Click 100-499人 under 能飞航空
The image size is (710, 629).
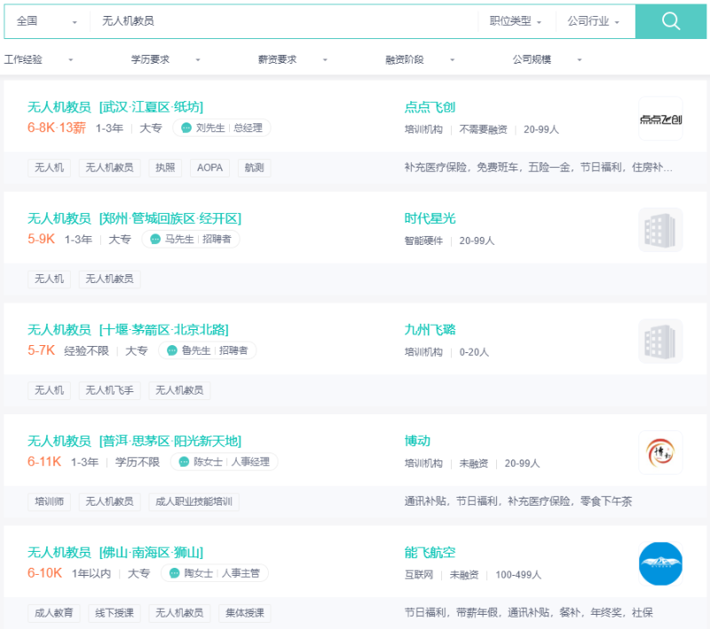pyautogui.click(x=518, y=575)
